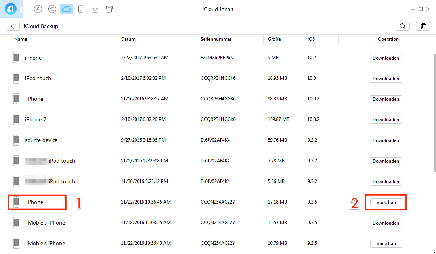Minimize the iCloud Inhalt window
436x254 pixels.
click(412, 9)
